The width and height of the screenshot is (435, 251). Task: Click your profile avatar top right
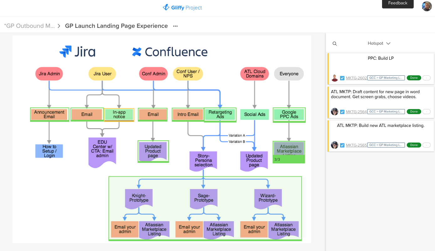pos(427,6)
